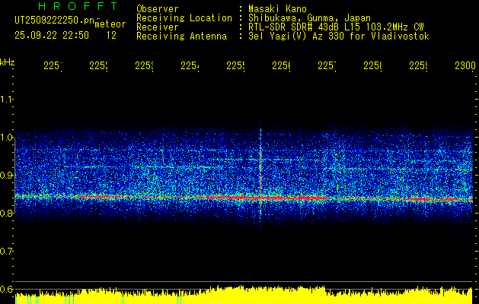Click the observer name Masaki Kano
479x304 pixels.
(277, 9)
